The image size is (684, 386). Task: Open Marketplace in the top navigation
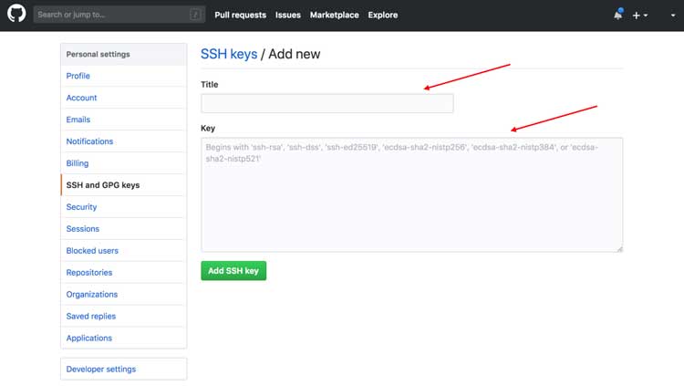tap(334, 15)
